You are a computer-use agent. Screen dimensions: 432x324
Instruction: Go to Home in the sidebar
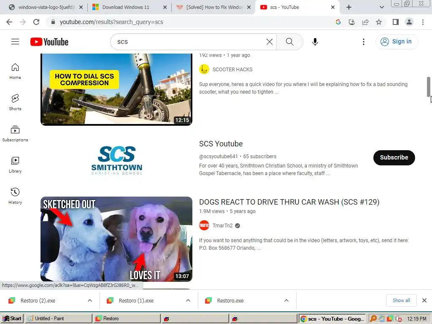point(15,71)
